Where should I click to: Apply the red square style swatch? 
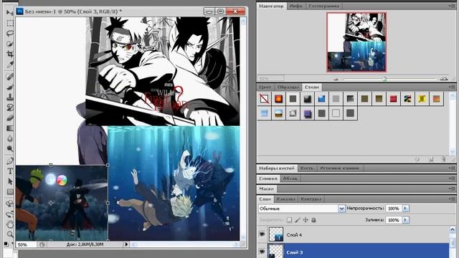coord(393,99)
